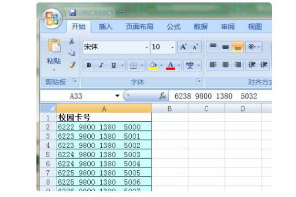This screenshot has height=197, width=296.
Task: Select cell with 6225 9800 1380 5006
Action: (104, 182)
